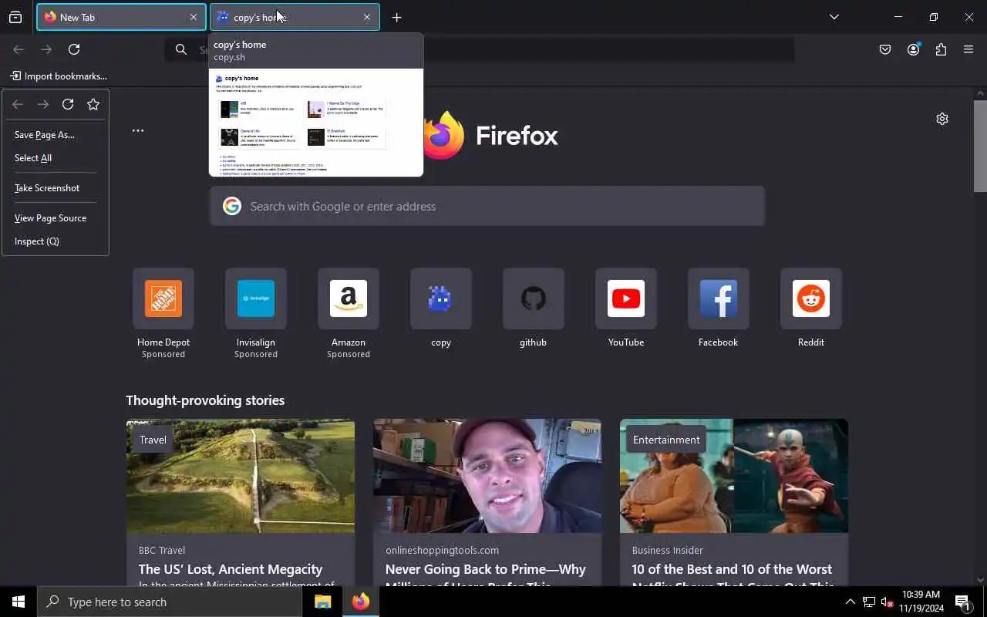Screen dimensions: 987x617
Task: Close the New Tab tab
Action: click(194, 17)
